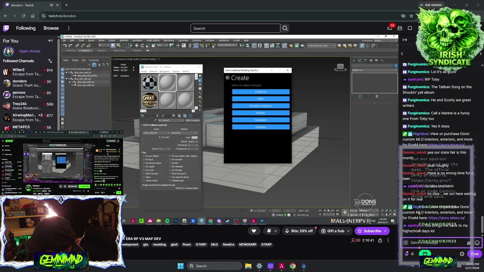484x272 pixels.
Task: Open the HARD_TERRAIN group dropdown
Action: [156, 133]
